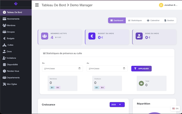
Task: Click the Abonnements card icon in sidebar
Action: [x=4, y=19]
